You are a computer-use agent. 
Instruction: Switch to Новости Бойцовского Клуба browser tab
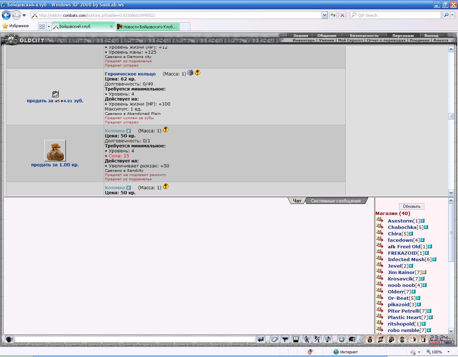click(147, 26)
